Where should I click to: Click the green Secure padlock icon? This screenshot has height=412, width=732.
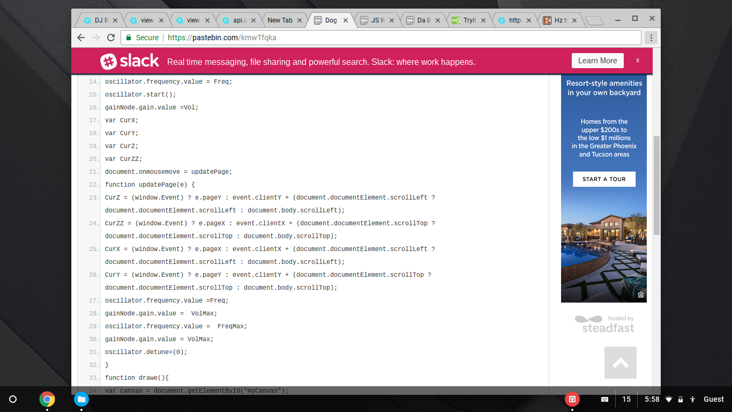129,38
